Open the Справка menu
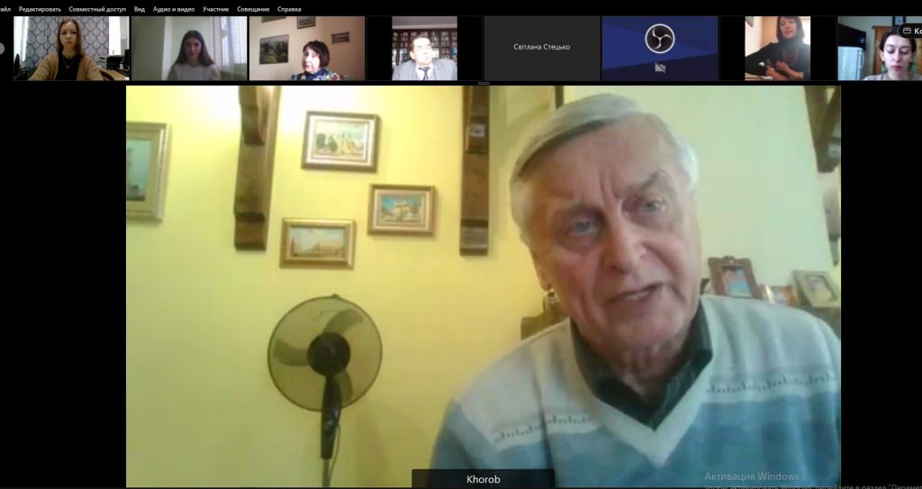Viewport: 922px width, 489px height. tap(289, 9)
